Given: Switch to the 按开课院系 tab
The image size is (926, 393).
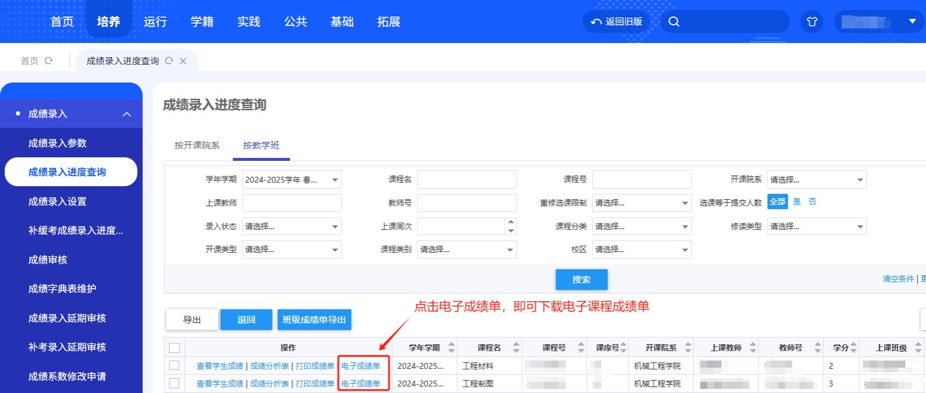Looking at the screenshot, I should click(197, 146).
